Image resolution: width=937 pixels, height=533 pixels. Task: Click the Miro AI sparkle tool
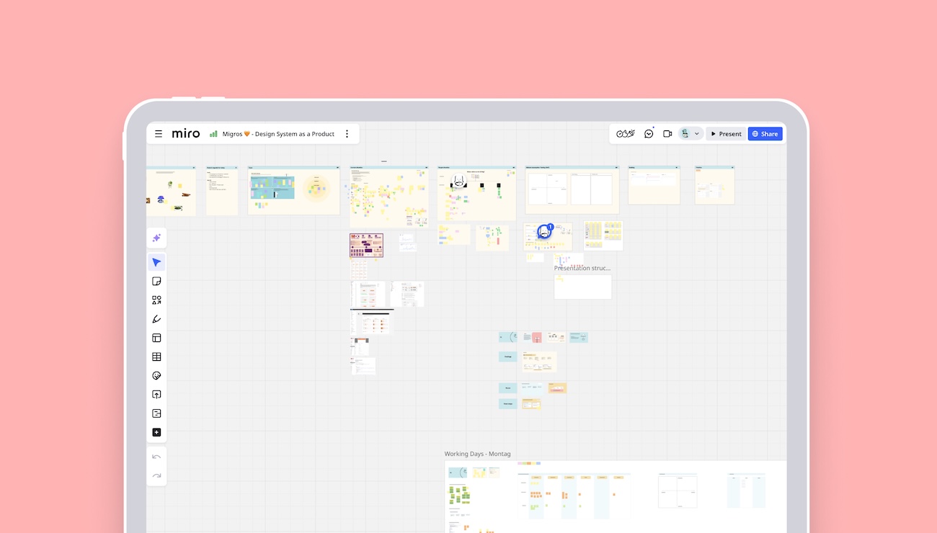click(156, 238)
